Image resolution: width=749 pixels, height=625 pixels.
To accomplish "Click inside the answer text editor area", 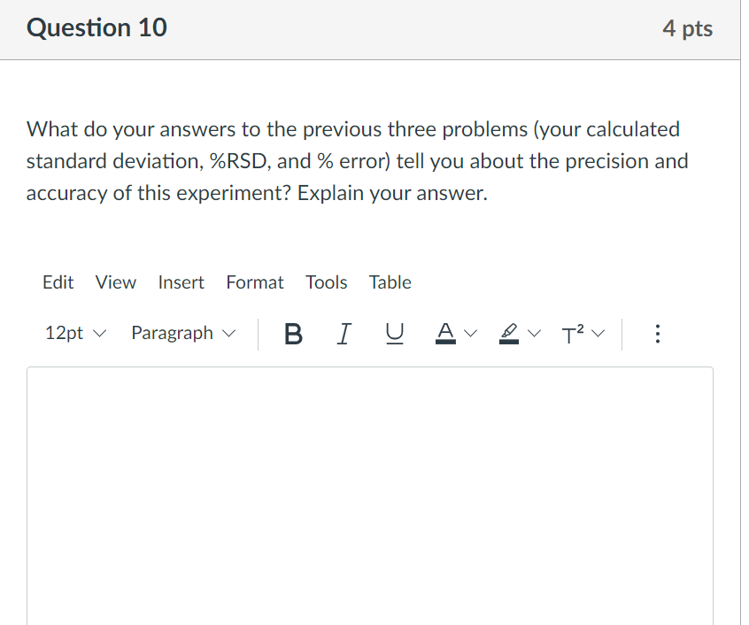I will click(370, 496).
